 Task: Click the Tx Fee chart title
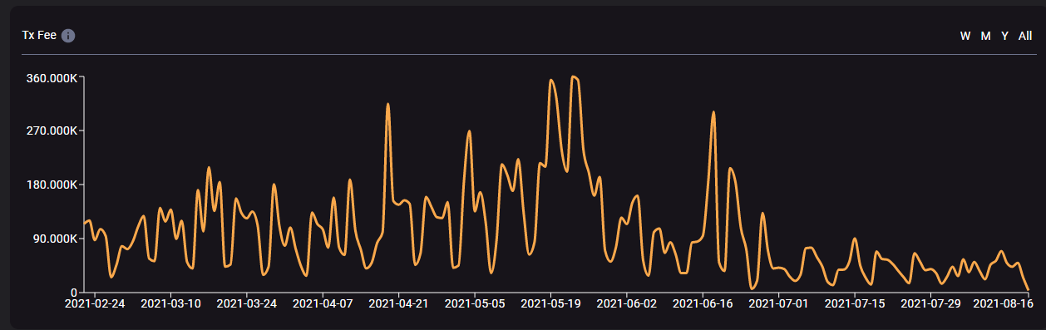39,36
